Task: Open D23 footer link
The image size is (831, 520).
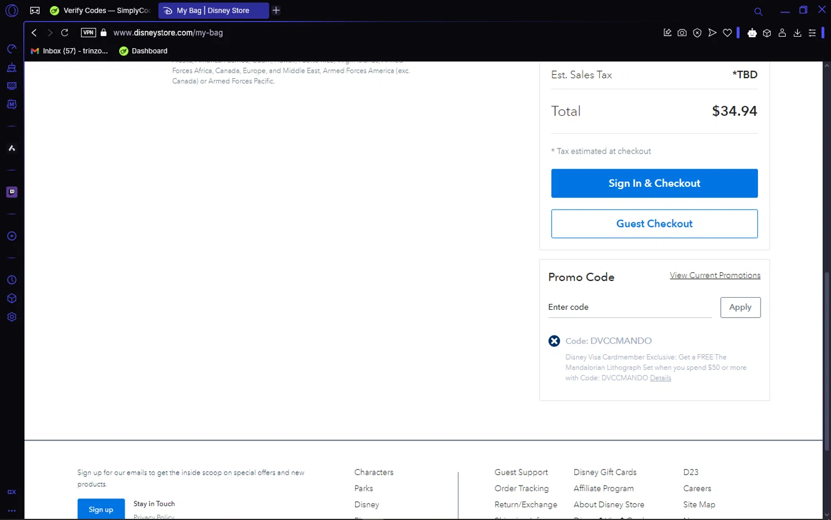Action: (x=691, y=472)
